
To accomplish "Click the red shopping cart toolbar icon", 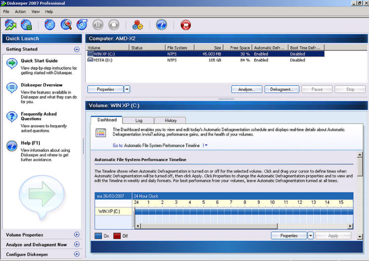I will point(186,24).
